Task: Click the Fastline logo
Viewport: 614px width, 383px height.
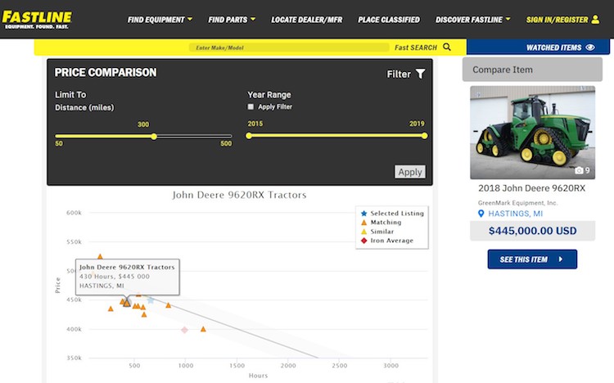Action: 37,18
